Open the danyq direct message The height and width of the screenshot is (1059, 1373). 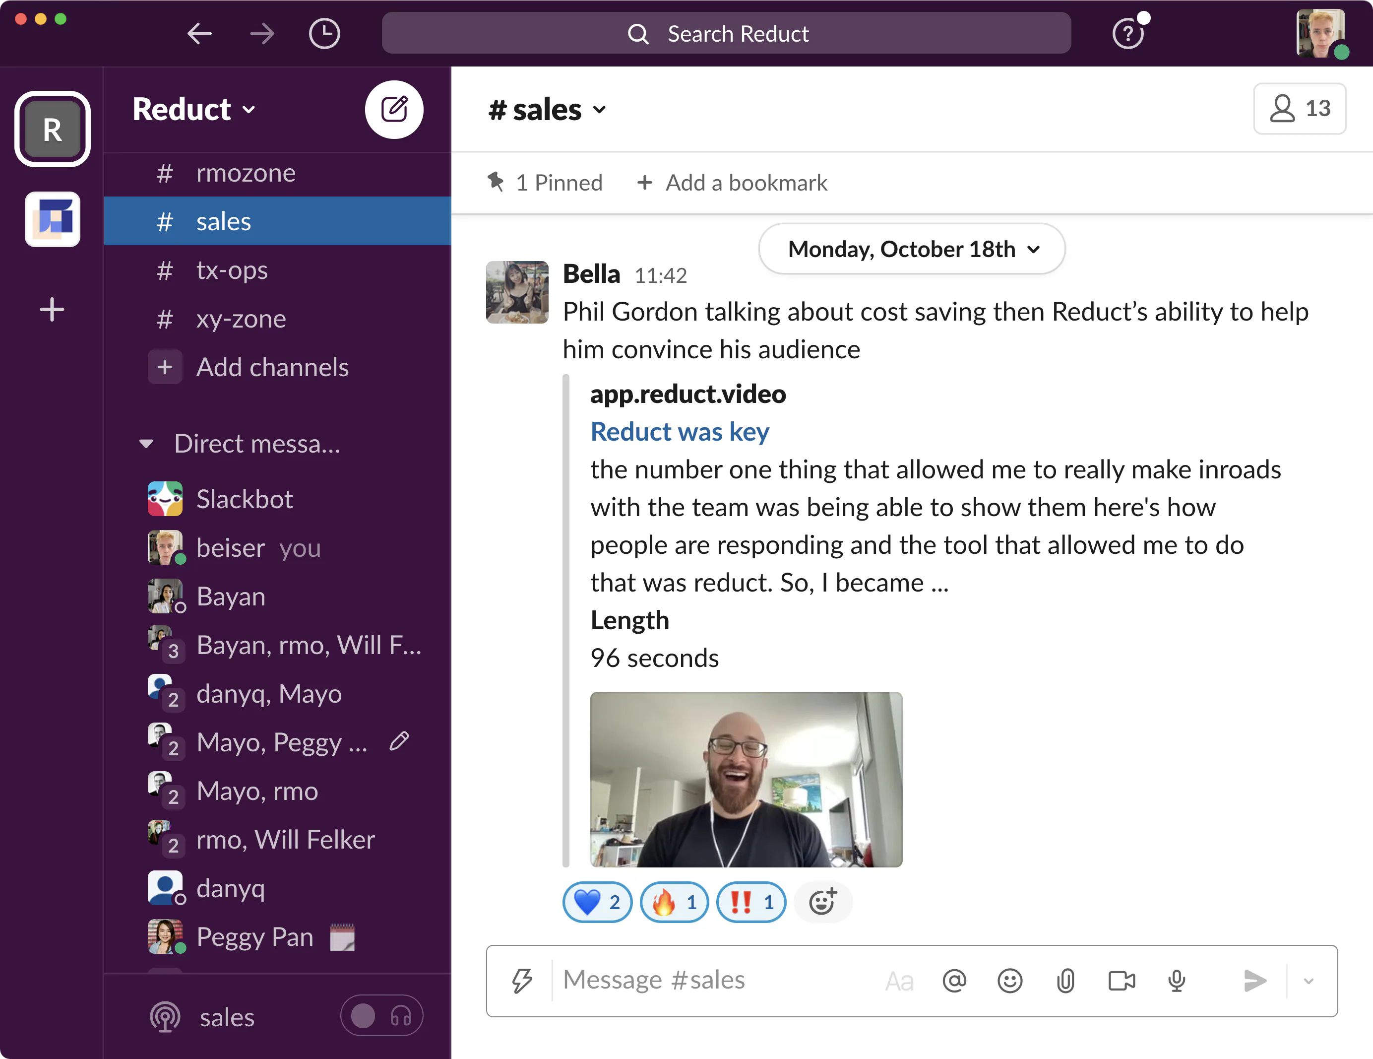[277, 888]
